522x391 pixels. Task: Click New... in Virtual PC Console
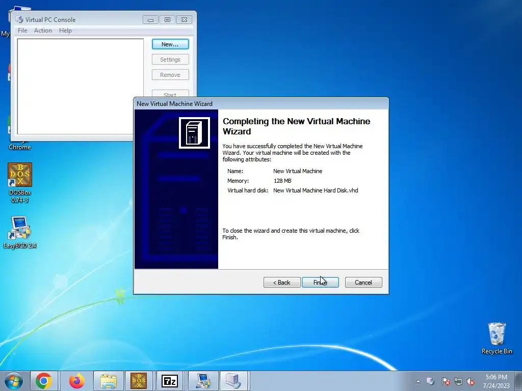tap(170, 44)
